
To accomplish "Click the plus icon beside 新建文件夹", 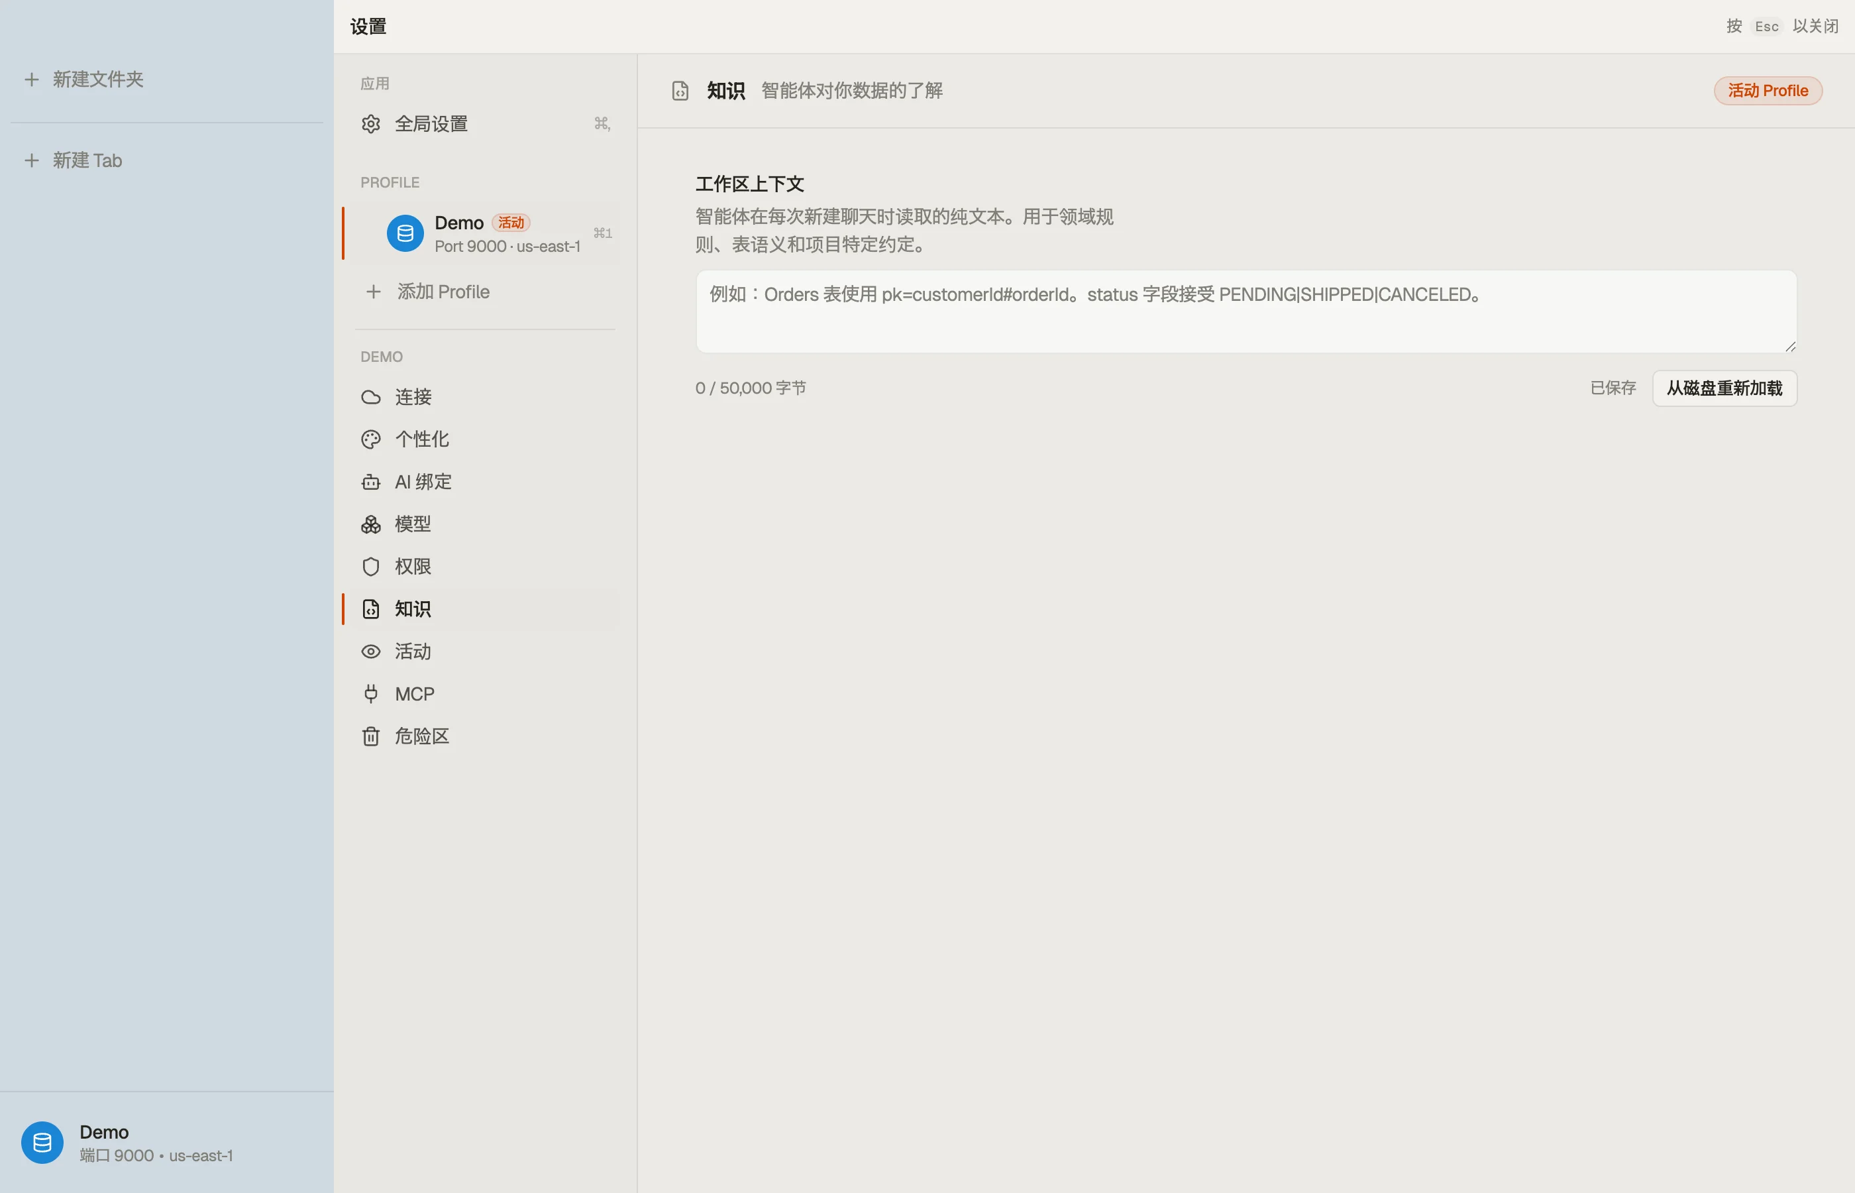I will [32, 79].
